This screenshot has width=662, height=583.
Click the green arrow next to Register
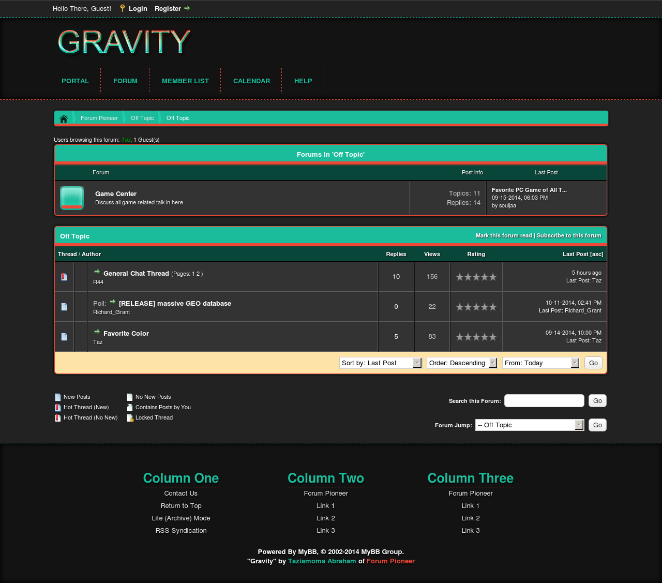[x=187, y=8]
